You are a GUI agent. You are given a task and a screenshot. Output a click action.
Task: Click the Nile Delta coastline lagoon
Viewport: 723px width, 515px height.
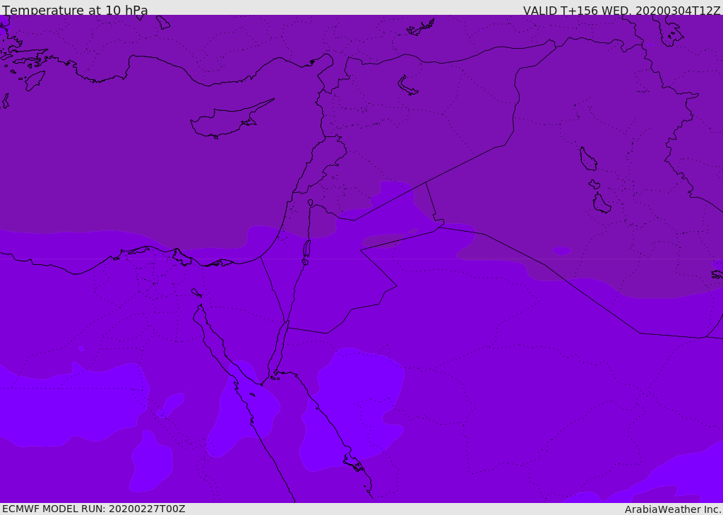click(181, 257)
